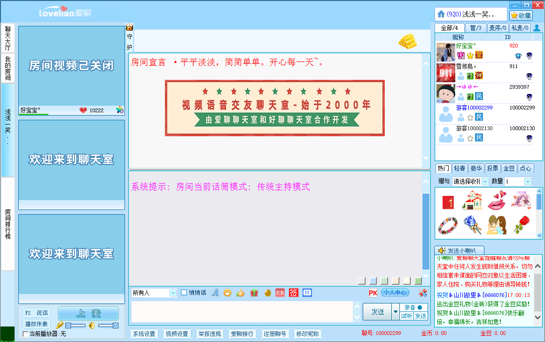Open the 聊天大厅 side tab
The height and width of the screenshot is (342, 545).
pyautogui.click(x=8, y=38)
